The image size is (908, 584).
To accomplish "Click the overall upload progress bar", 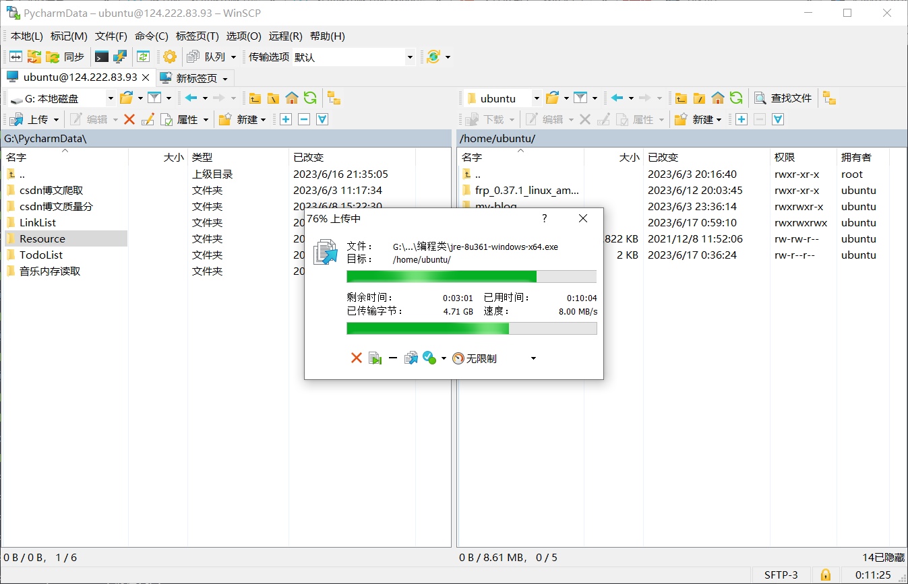I will 471,328.
